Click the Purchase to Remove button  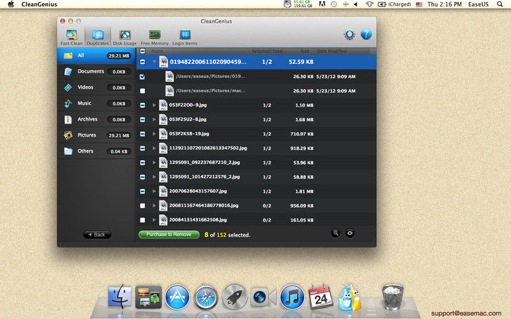pyautogui.click(x=169, y=234)
